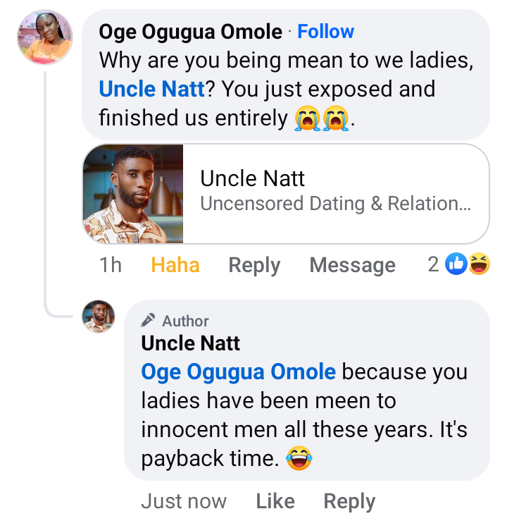Image resolution: width=507 pixels, height=516 pixels.
Task: Click the Oge Ogugua Omole mention in reply
Action: coord(239,371)
